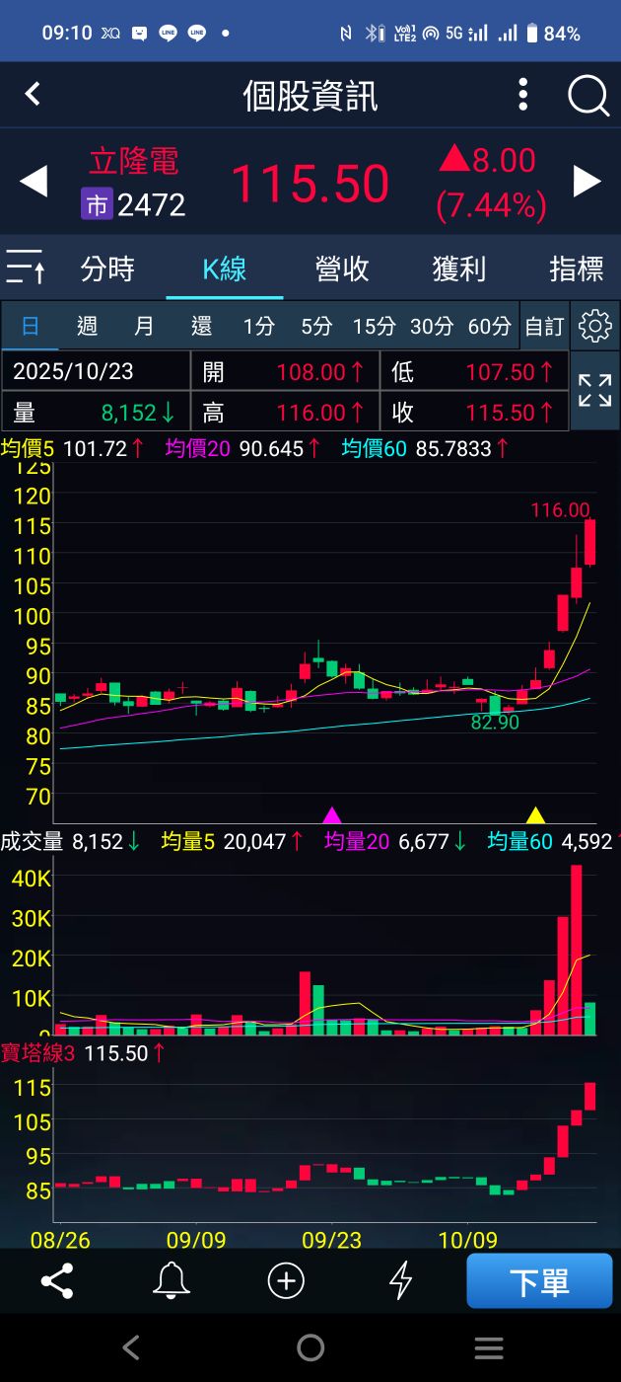Tap the yellow triangle marker on the price chart
The image size is (621, 1382).
pos(535,815)
